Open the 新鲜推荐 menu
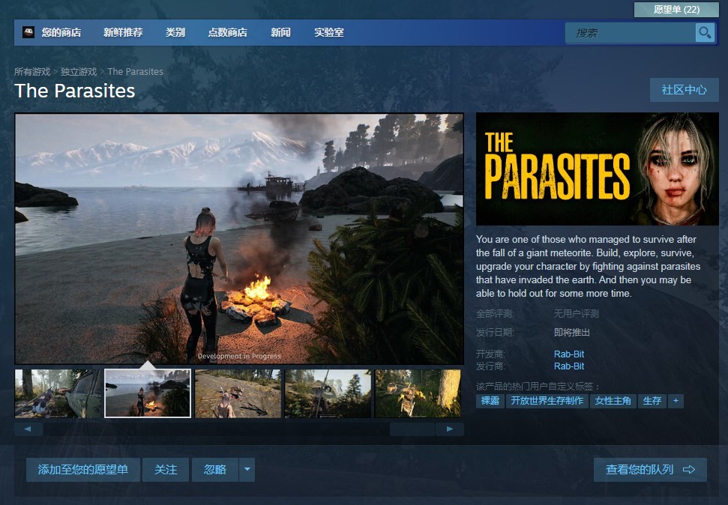728x505 pixels. 123,32
